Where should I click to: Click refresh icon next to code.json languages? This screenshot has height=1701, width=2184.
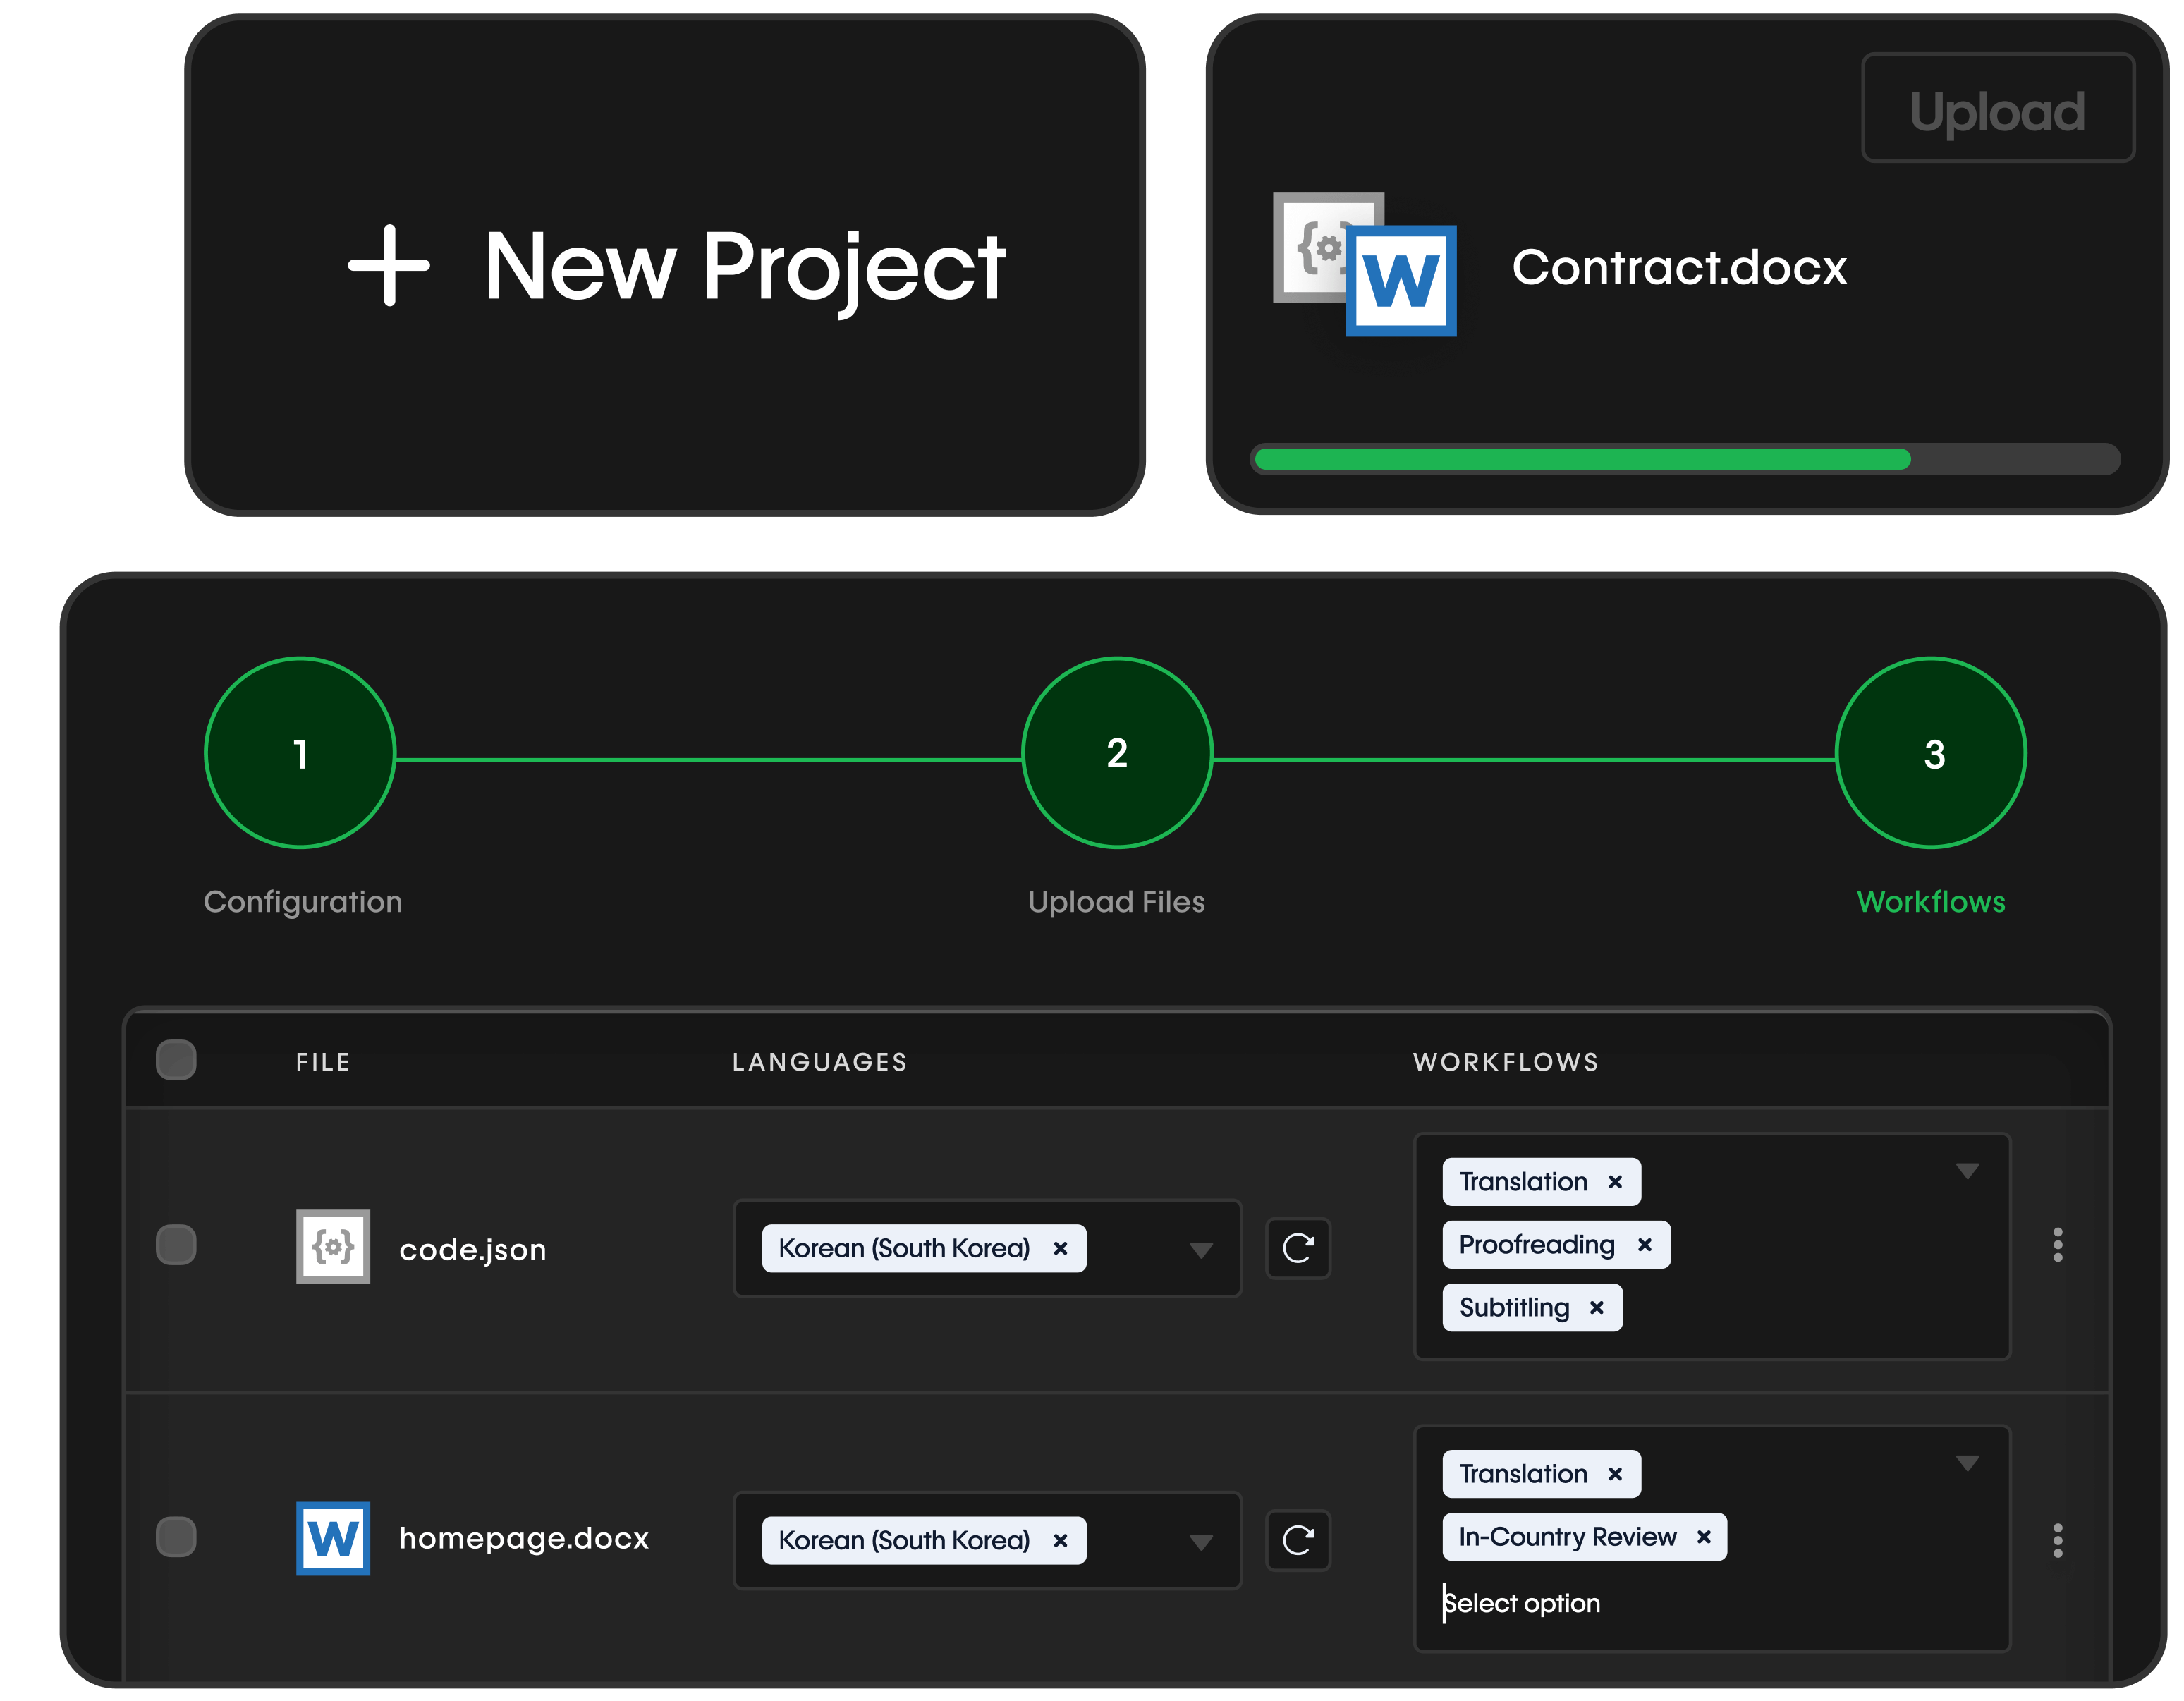tap(1298, 1248)
